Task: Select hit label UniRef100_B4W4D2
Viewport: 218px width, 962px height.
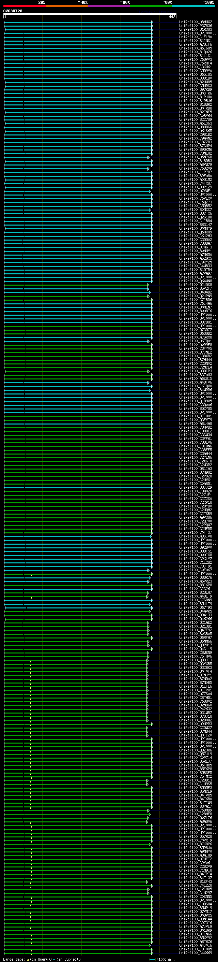Action: pyautogui.click(x=196, y=292)
